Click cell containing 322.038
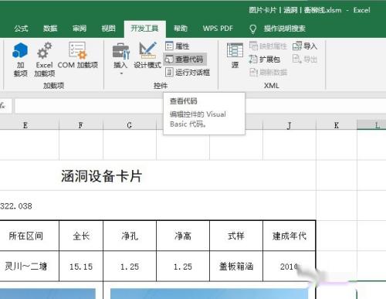Viewport: 386px width, 299px height. (x=16, y=206)
